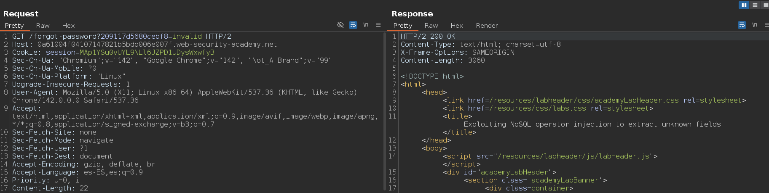The height and width of the screenshot is (193, 769).
Task: Show non-printable characters (\n) in Response
Action: [755, 25]
